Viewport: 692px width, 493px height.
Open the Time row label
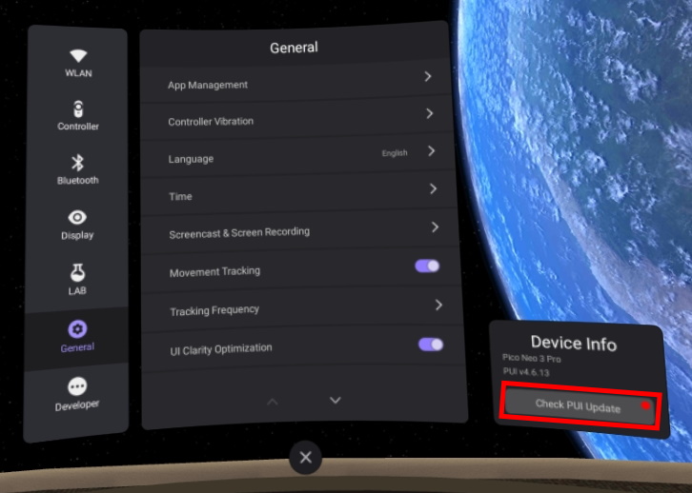tap(180, 196)
